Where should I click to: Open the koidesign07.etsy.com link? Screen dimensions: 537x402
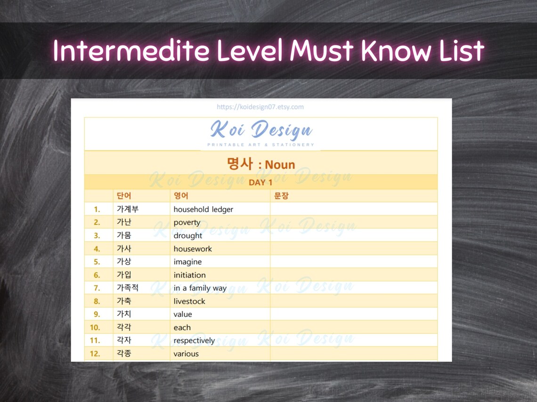pos(261,107)
